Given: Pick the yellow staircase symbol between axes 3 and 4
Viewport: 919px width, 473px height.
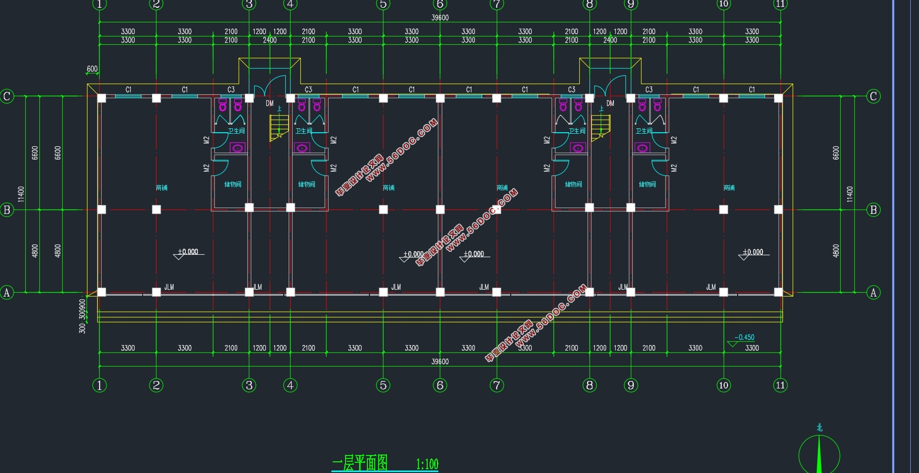Looking at the screenshot, I should (279, 128).
